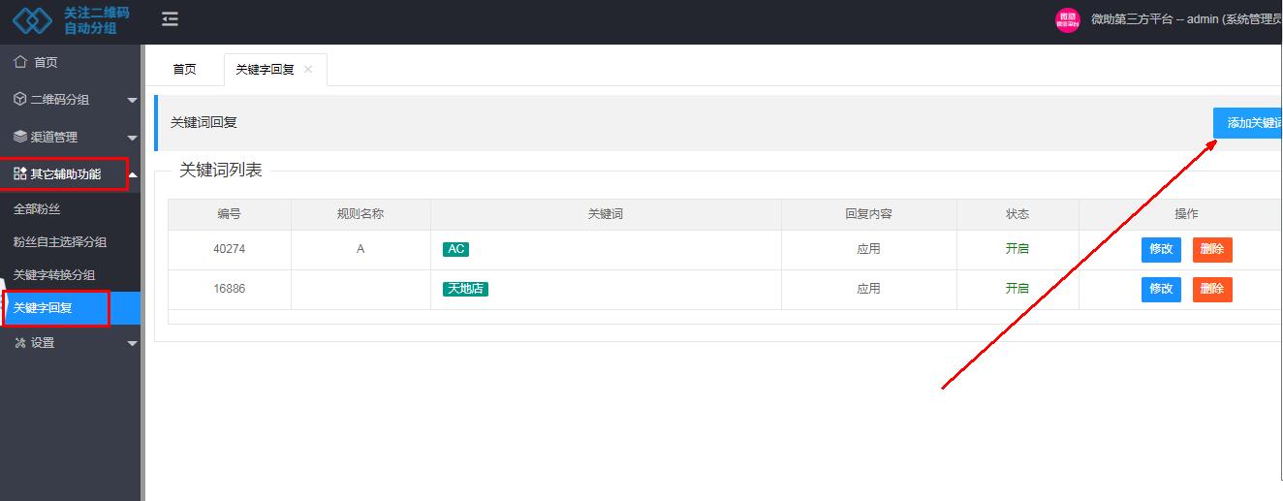The width and height of the screenshot is (1283, 501).
Task: Click 删除 for rule 16886
Action: click(1212, 289)
